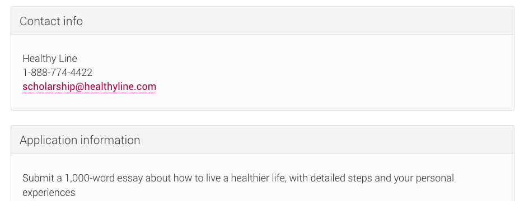Click empty area right of Application information header
The height and width of the screenshot is (201, 524).
(327, 140)
